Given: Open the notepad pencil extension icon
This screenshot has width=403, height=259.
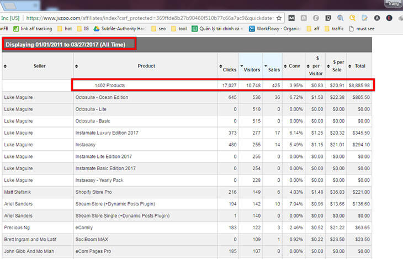Looking at the screenshot, I should [x=365, y=18].
